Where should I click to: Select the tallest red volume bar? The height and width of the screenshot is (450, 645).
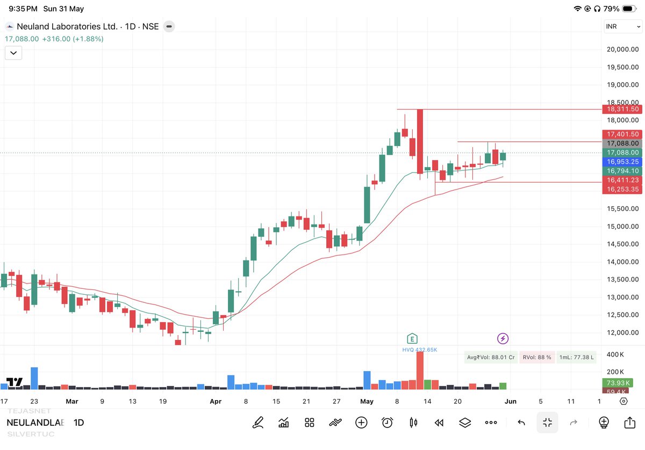[x=420, y=371]
